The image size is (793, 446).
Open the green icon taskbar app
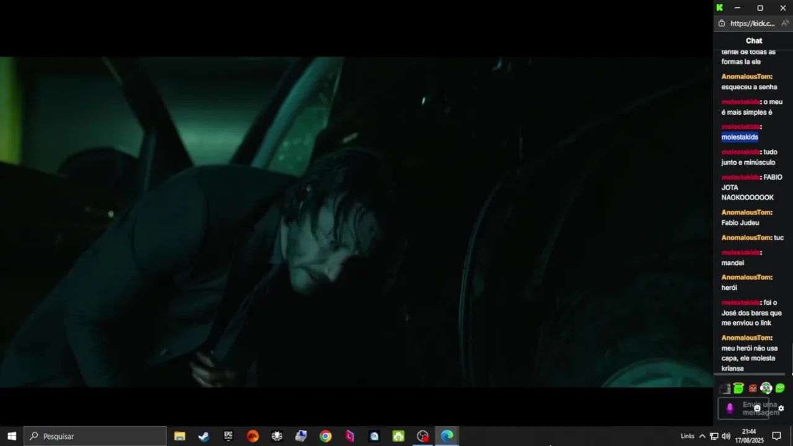pos(398,436)
